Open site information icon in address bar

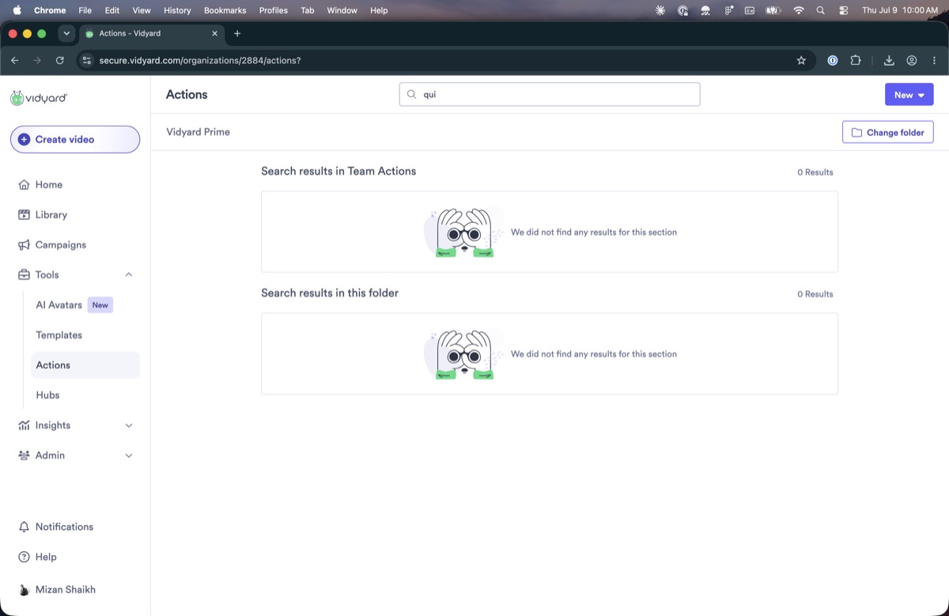point(87,60)
